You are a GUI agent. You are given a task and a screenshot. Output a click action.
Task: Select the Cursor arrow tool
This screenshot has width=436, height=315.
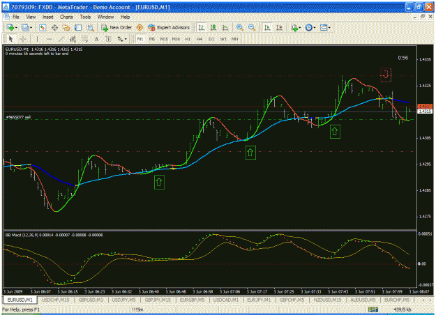(11, 39)
